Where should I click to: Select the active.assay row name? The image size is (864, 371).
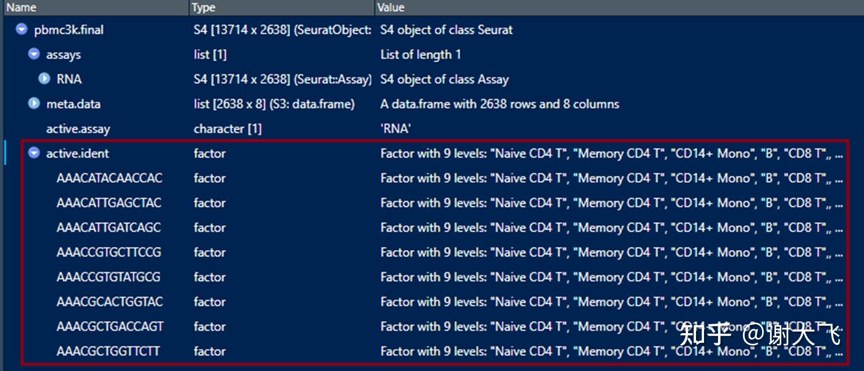point(78,128)
